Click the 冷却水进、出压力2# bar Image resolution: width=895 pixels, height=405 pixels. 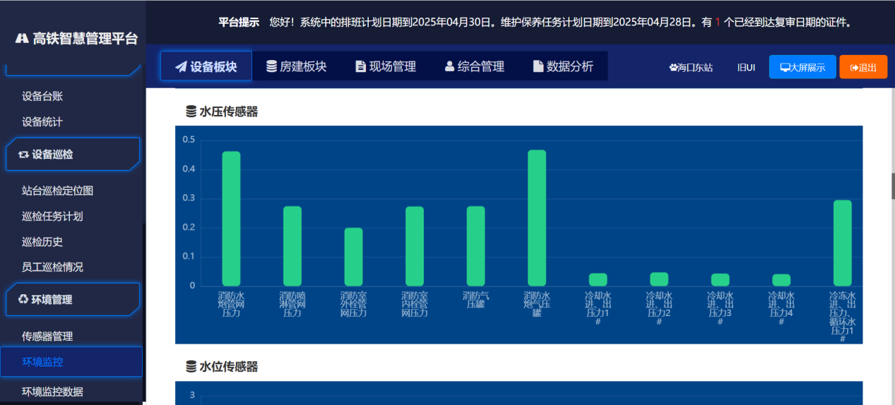659,279
